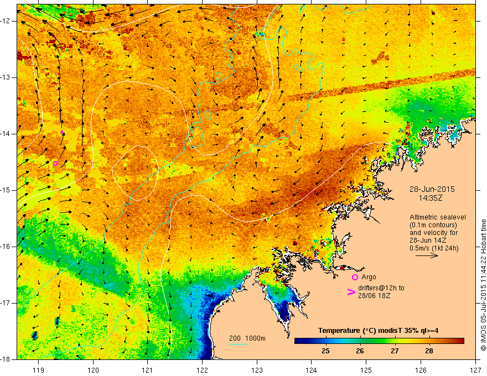This screenshot has width=487, height=376.
Task: Click the latitude axis label -14
Action: [6, 134]
